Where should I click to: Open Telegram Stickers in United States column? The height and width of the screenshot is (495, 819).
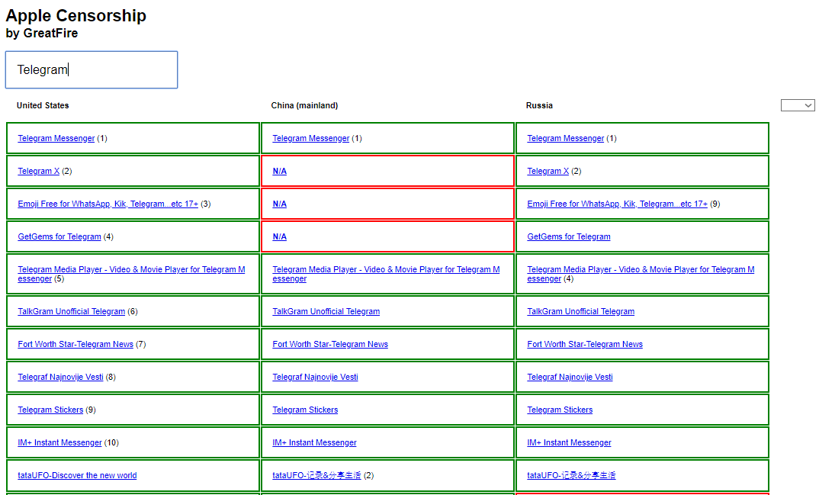(50, 410)
